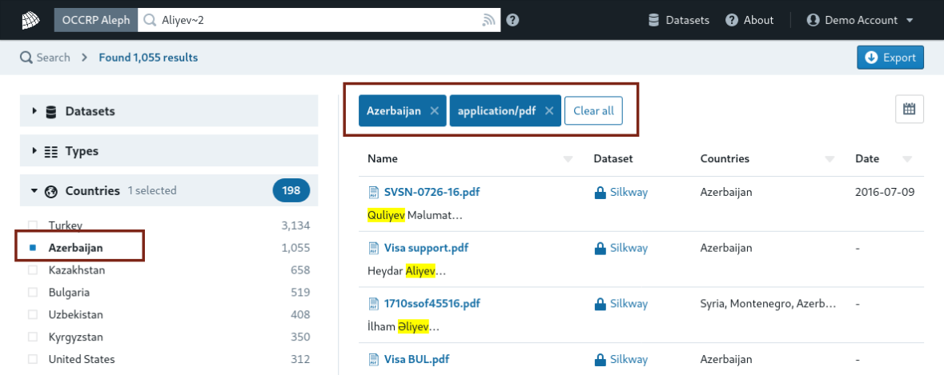Open the SVSN-0726-16.pdf document link
This screenshot has height=375, width=944.
[x=432, y=193]
